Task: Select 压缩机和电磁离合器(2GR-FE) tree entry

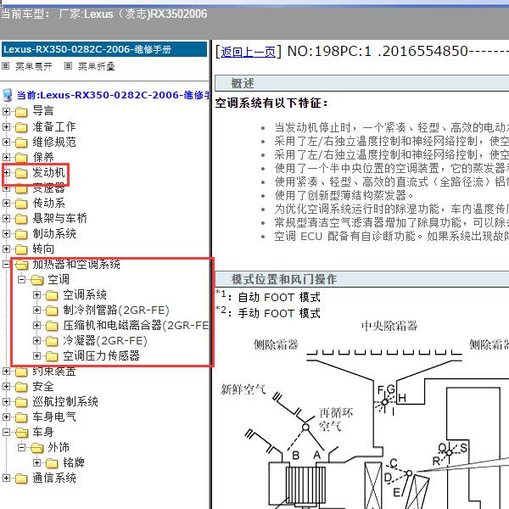Action: tap(136, 325)
